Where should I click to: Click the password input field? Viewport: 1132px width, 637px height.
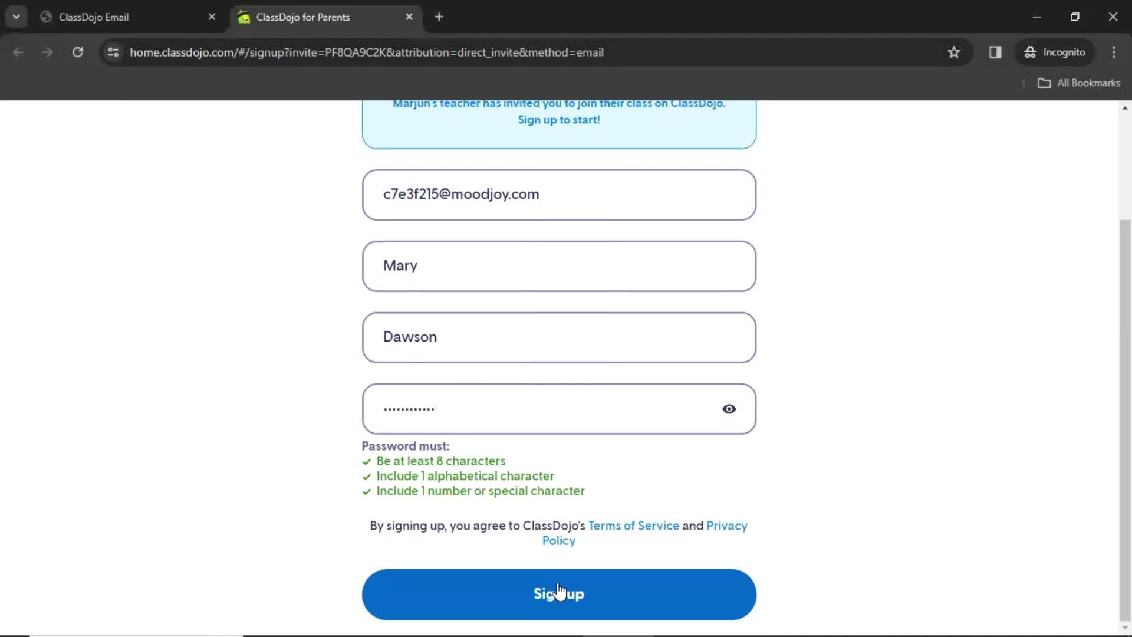coord(559,408)
